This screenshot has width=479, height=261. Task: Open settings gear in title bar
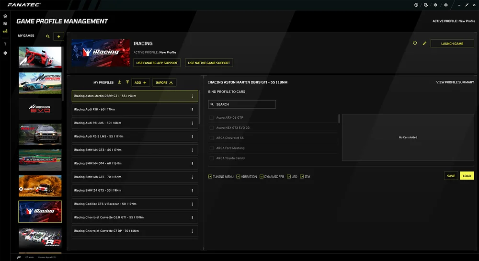coord(445,5)
